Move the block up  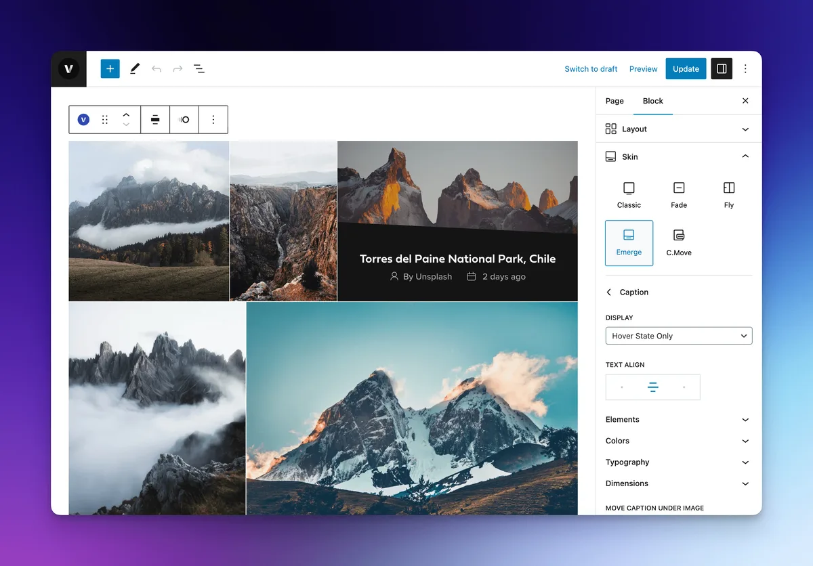[126, 114]
